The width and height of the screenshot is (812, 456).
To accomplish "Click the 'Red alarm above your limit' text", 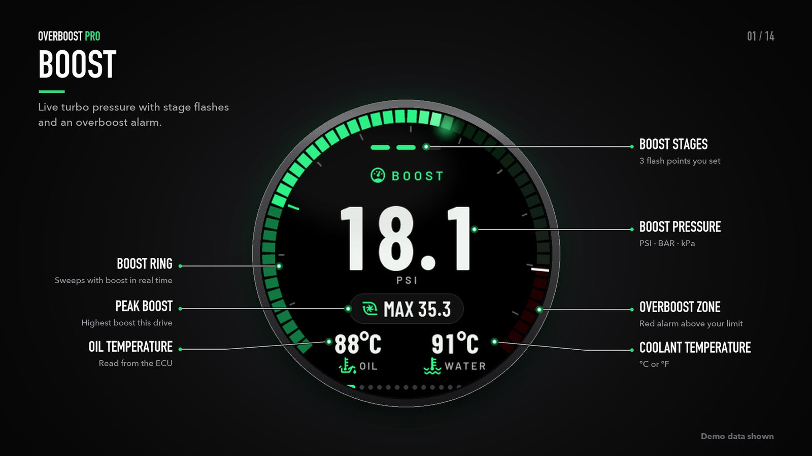I will click(691, 323).
